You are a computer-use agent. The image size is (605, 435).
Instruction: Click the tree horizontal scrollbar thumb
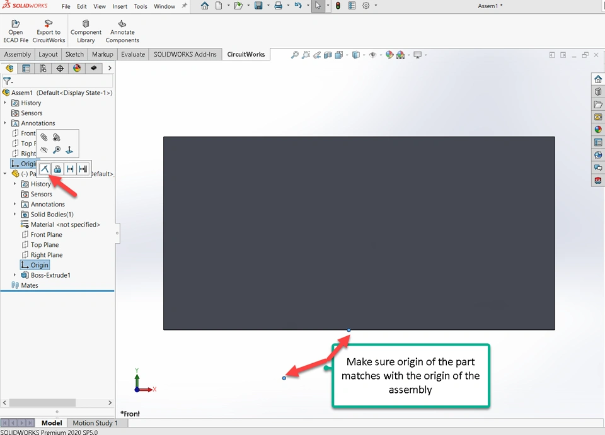(x=42, y=403)
